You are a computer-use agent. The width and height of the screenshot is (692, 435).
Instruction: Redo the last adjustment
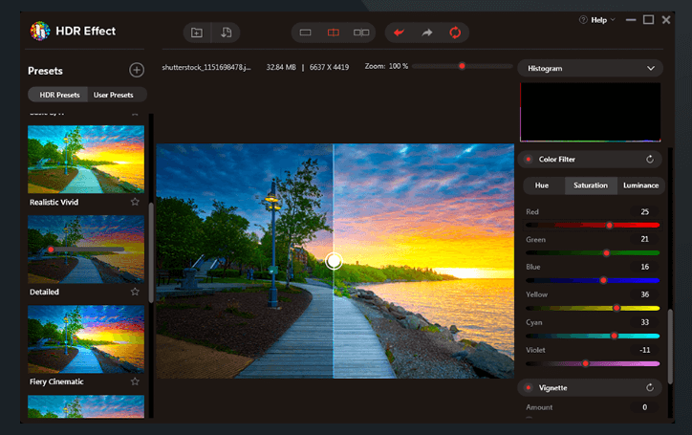tap(426, 33)
